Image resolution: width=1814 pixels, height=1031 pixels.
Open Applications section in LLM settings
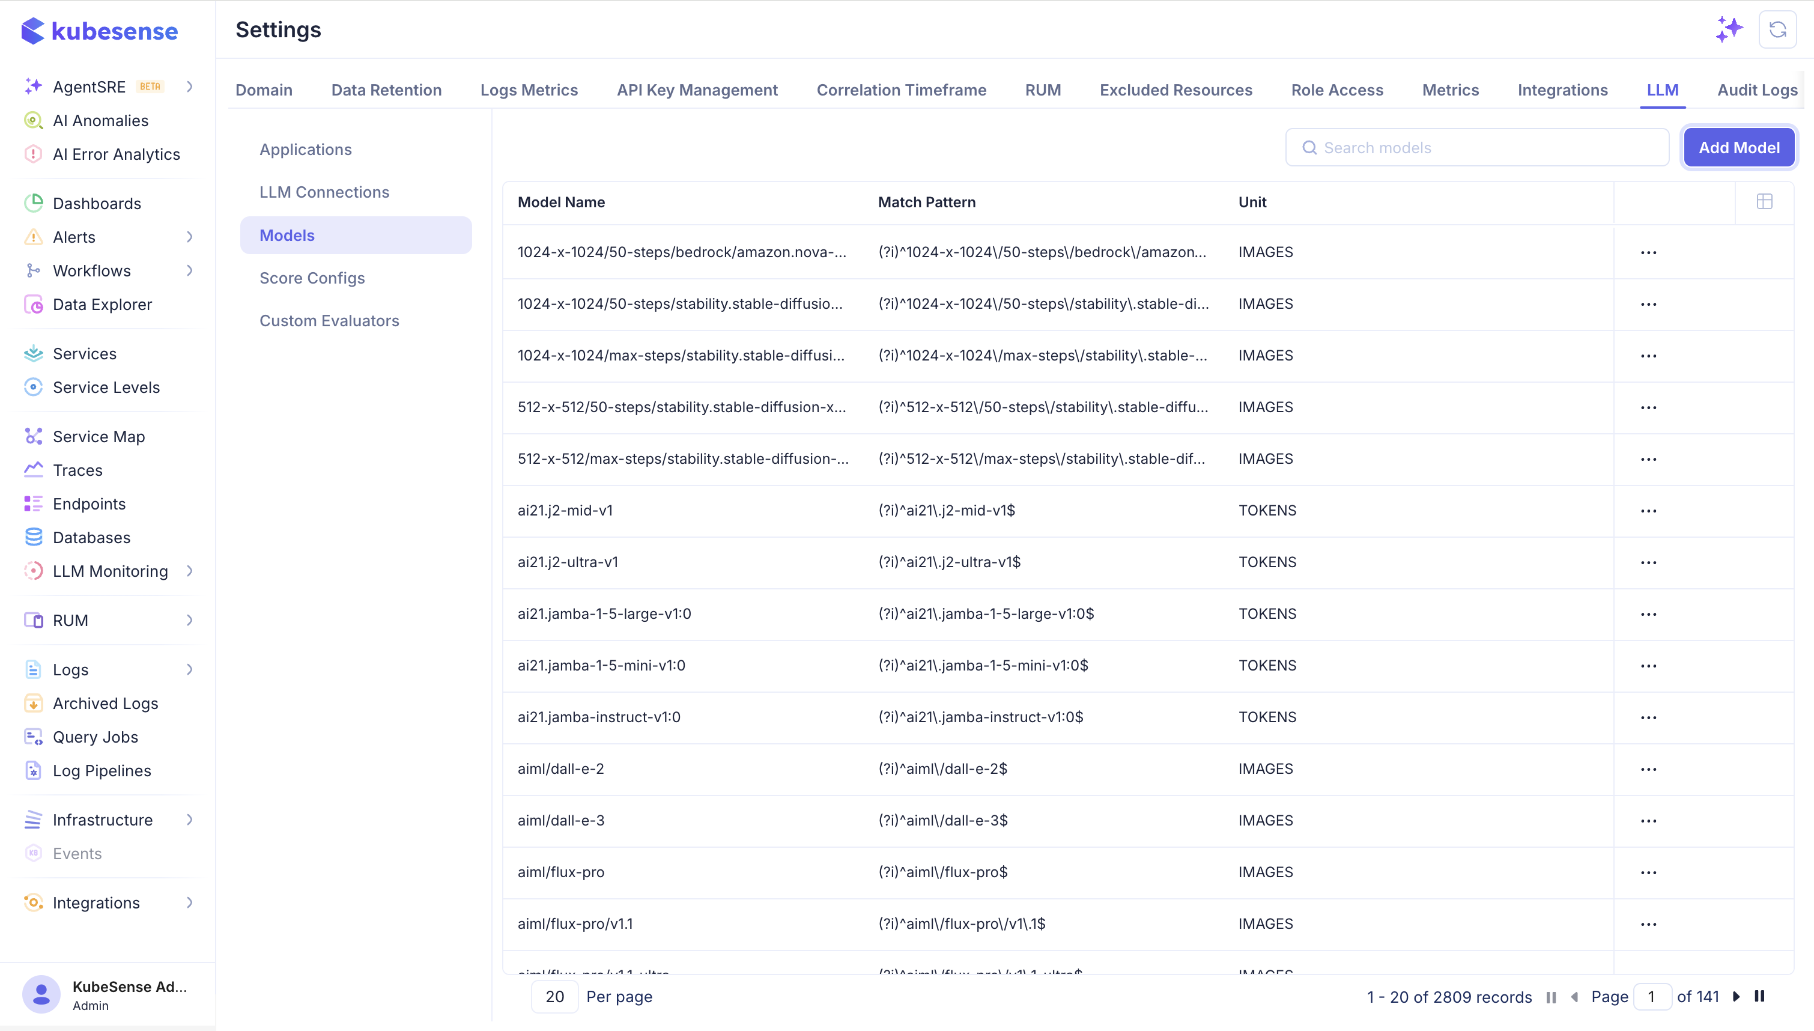306,150
